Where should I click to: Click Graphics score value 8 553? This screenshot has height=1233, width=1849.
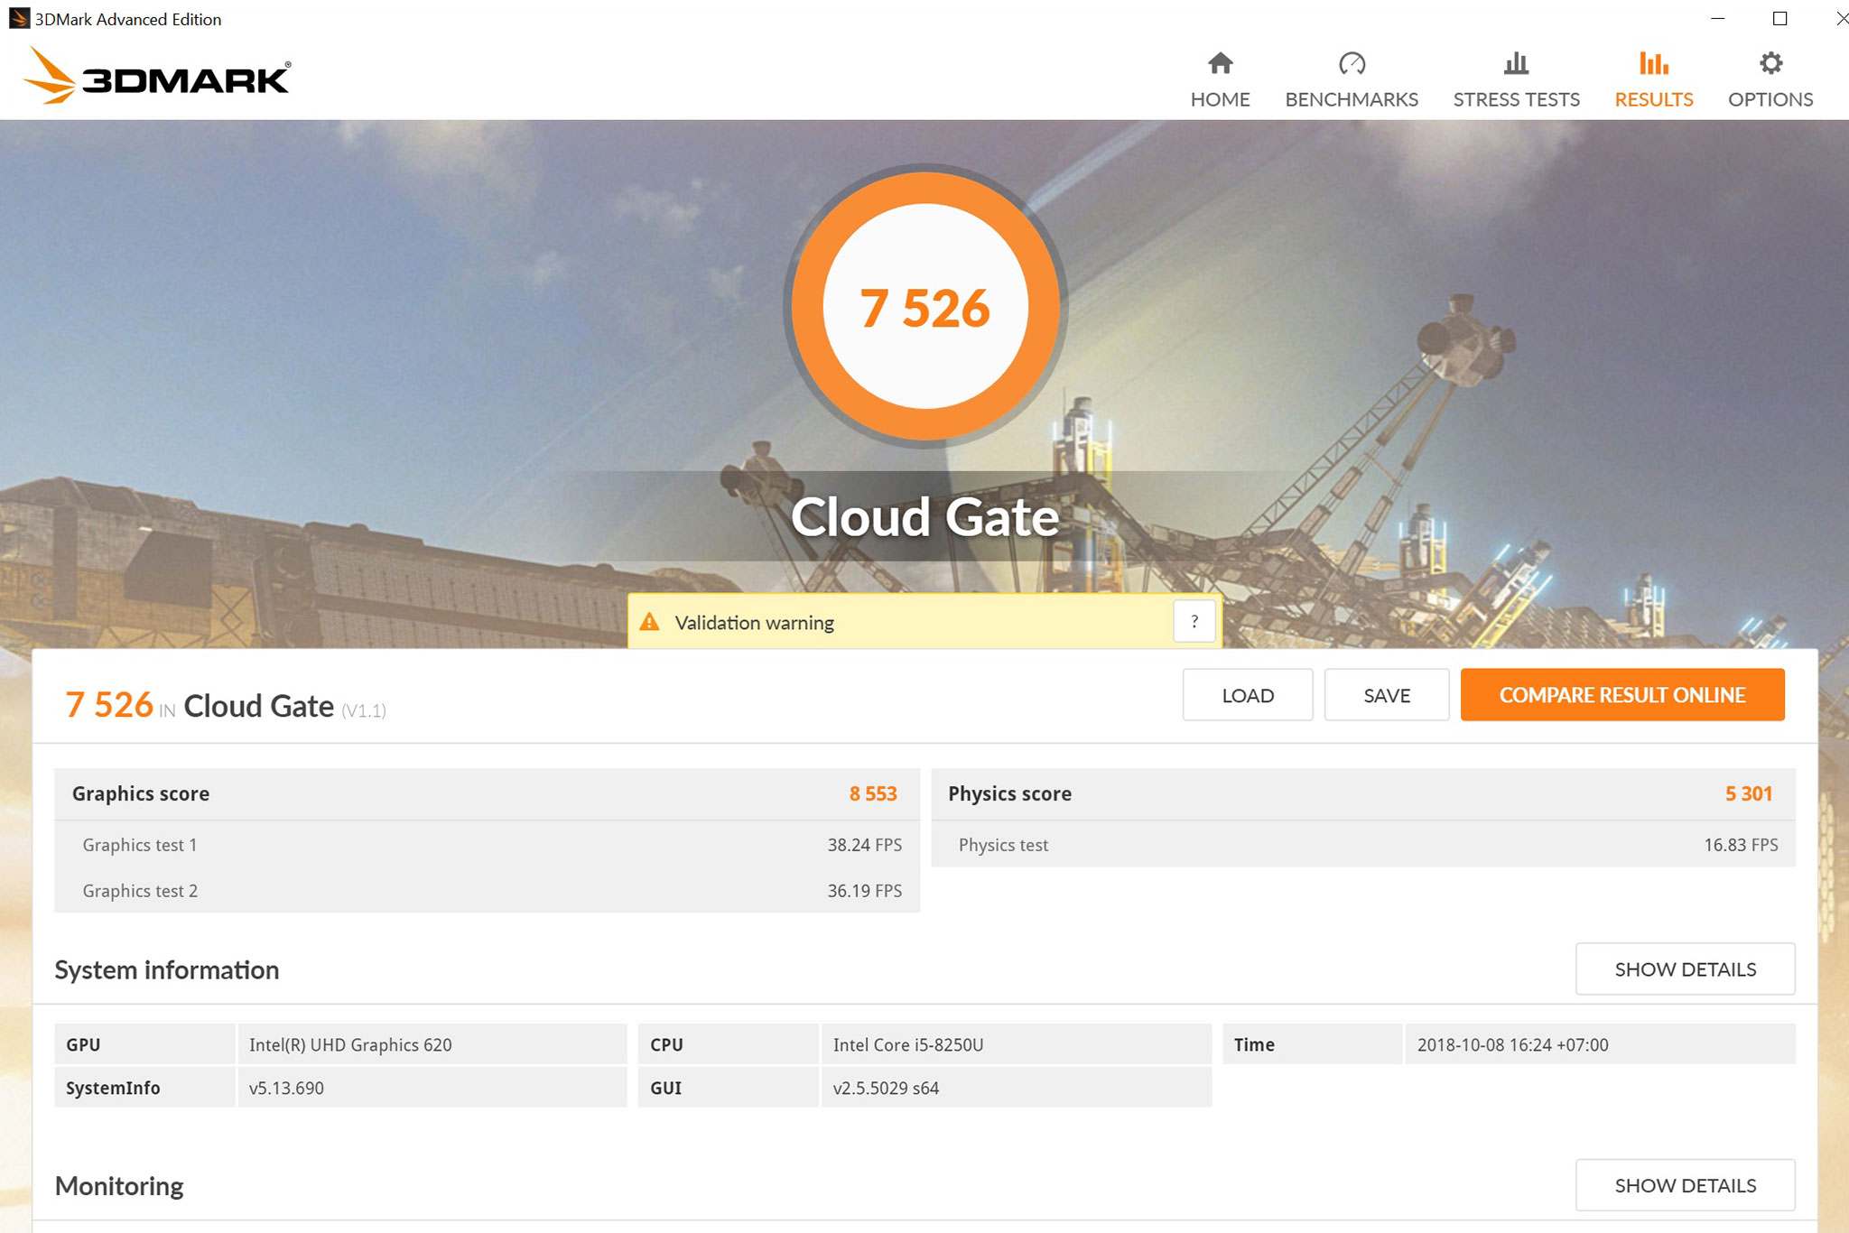(x=873, y=793)
